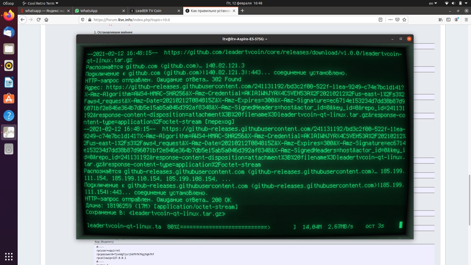
Task: Open the en keyboard layout selector
Action: click(432, 3)
